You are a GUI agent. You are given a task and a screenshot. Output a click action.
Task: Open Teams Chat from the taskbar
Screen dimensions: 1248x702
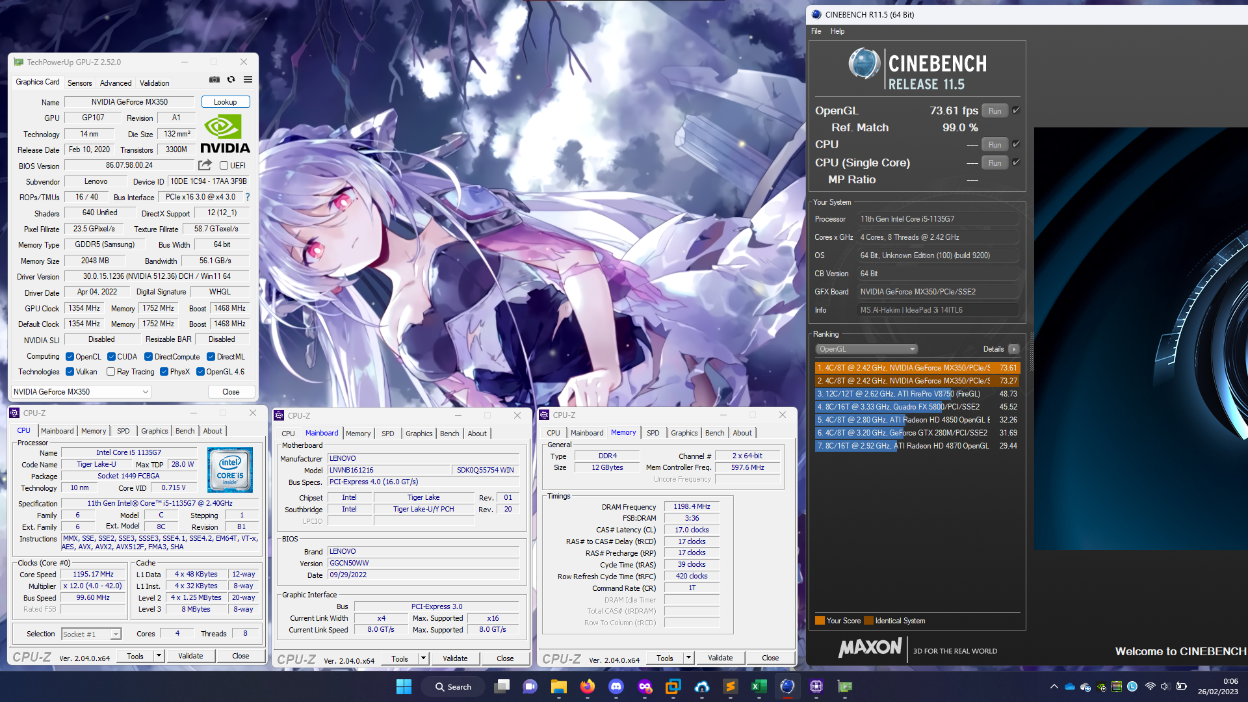pos(530,686)
